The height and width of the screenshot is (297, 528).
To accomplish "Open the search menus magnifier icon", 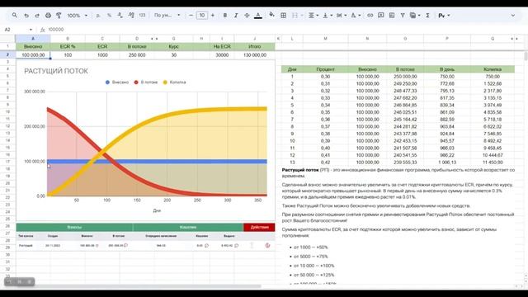I will [15, 15].
